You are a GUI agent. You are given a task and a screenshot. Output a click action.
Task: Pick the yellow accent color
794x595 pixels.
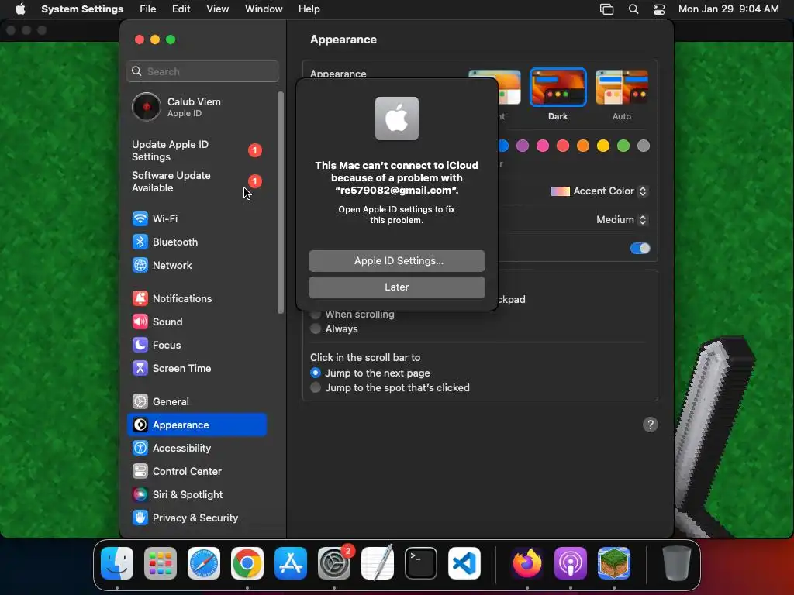603,146
